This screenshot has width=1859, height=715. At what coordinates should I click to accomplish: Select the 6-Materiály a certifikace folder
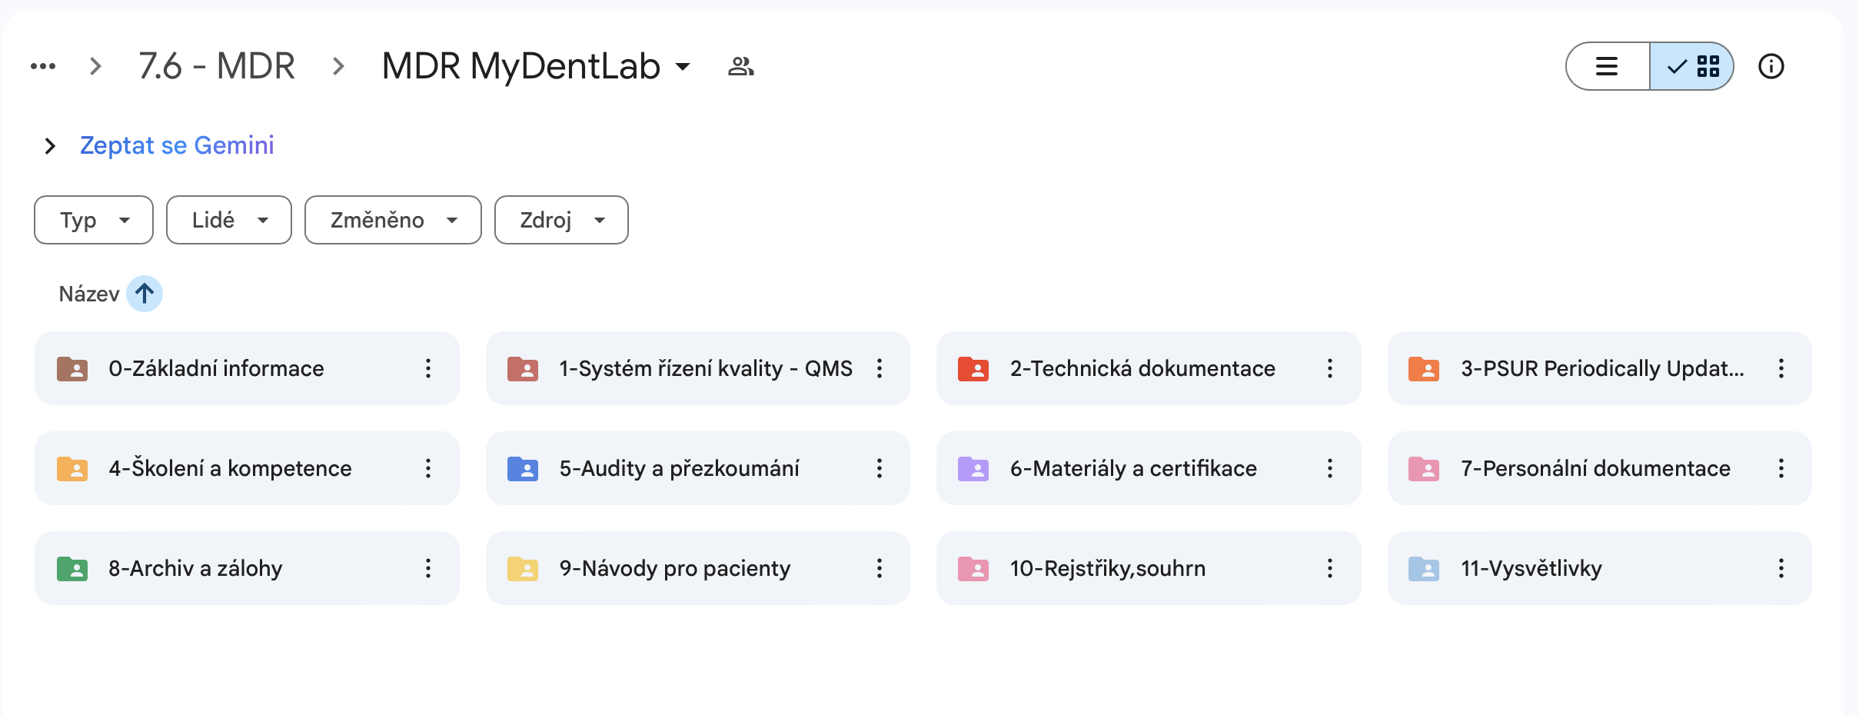click(x=1132, y=468)
